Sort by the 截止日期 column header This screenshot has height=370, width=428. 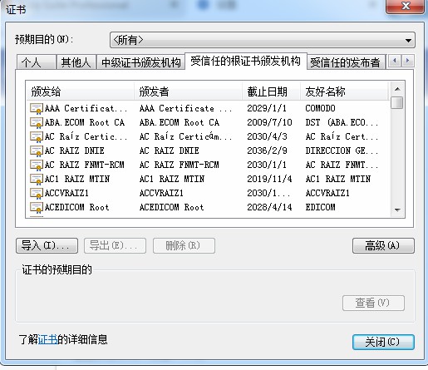pyautogui.click(x=271, y=91)
